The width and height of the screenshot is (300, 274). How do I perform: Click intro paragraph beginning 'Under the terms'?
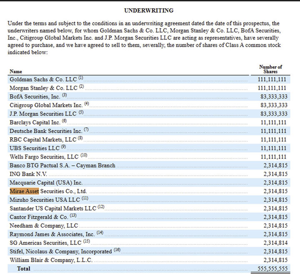pyautogui.click(x=144, y=38)
